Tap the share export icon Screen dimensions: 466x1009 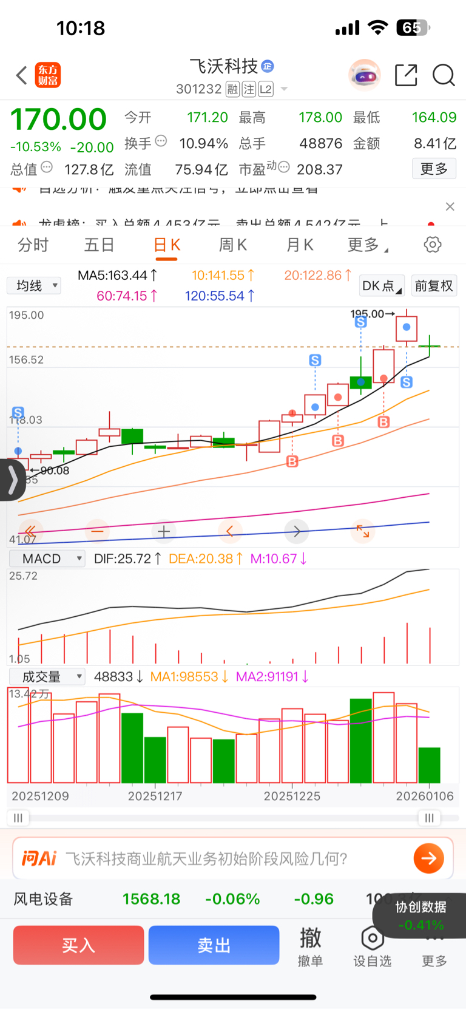coord(406,75)
